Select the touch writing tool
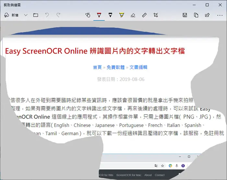Image resolution: width=227 pixels, height=180 pixels. pyautogui.click(x=88, y=15)
